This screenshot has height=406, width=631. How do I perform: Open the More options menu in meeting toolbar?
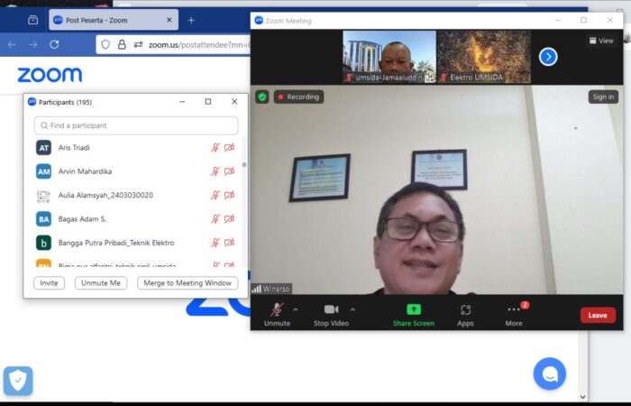(x=514, y=315)
